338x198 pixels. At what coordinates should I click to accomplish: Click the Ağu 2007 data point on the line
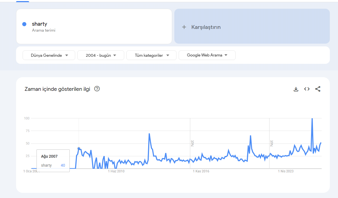pyautogui.click(x=79, y=149)
